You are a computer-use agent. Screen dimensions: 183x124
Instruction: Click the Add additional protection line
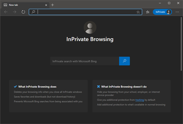click(131, 105)
